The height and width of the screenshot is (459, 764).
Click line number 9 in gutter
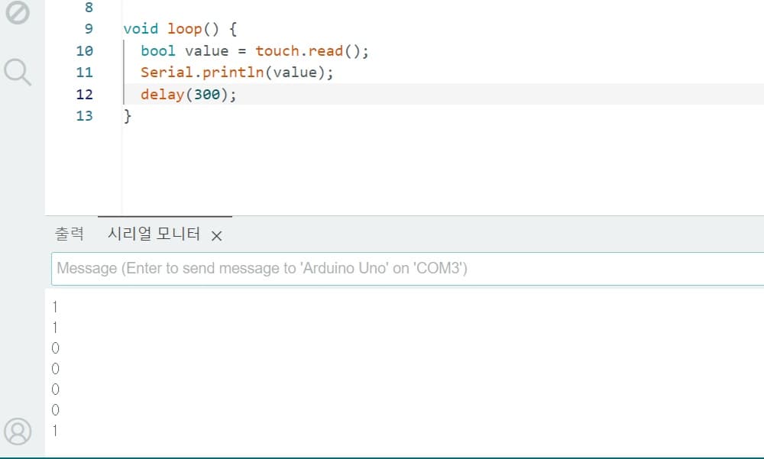tap(88, 29)
